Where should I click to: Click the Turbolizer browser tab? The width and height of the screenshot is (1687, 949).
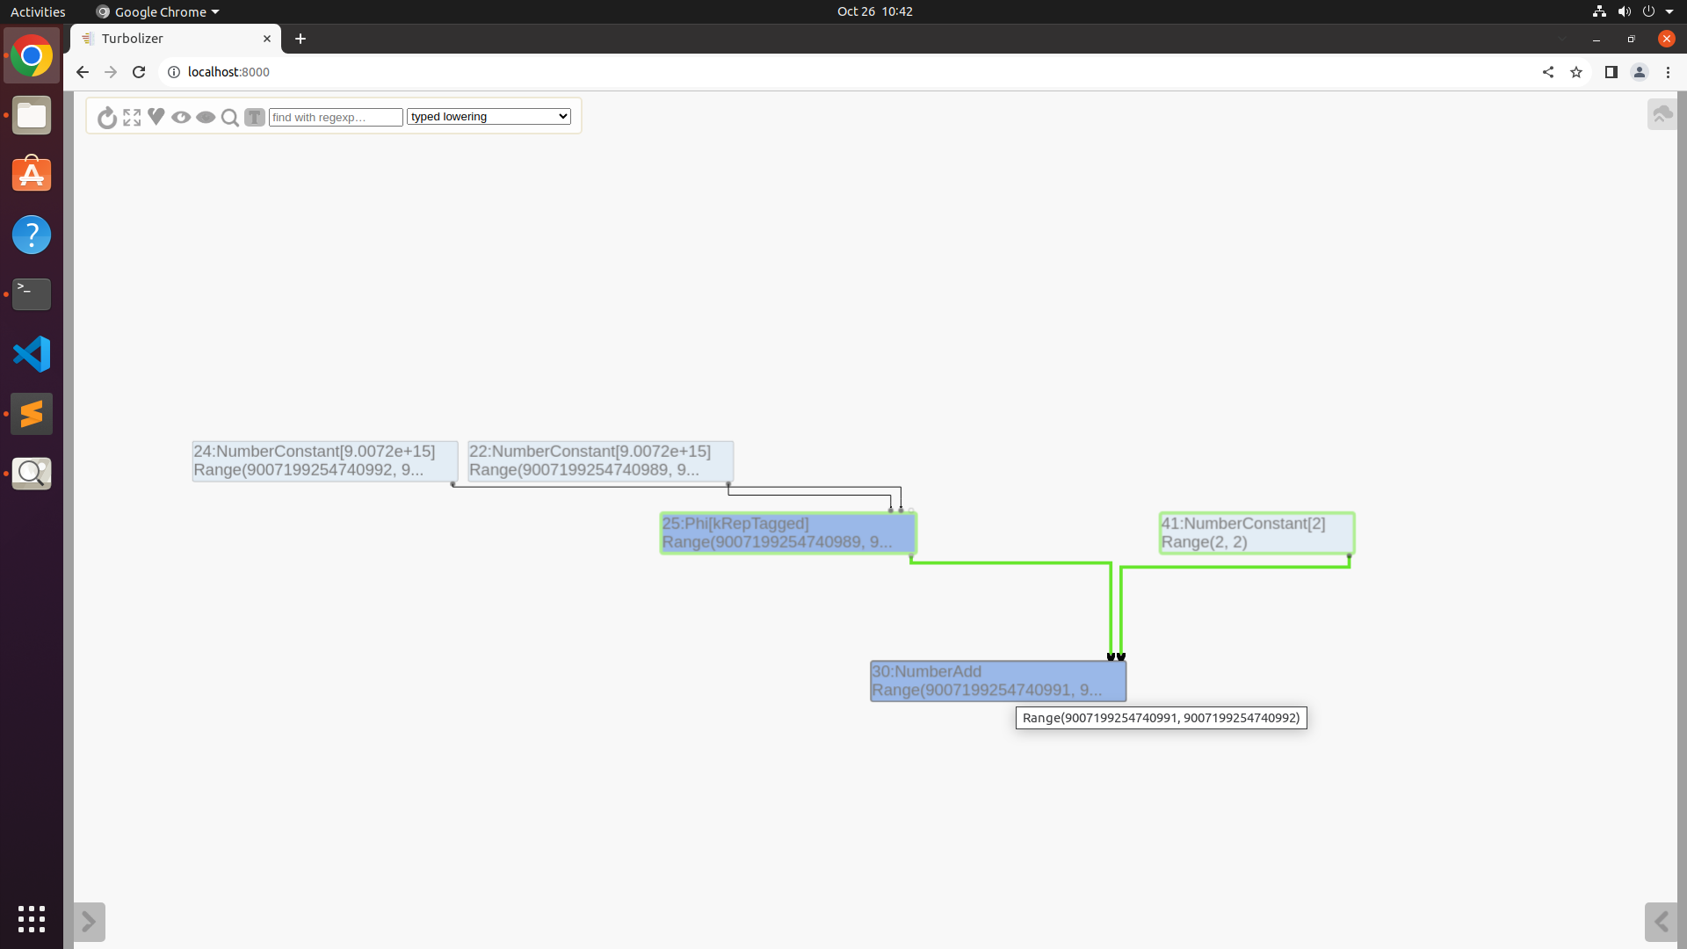[176, 39]
